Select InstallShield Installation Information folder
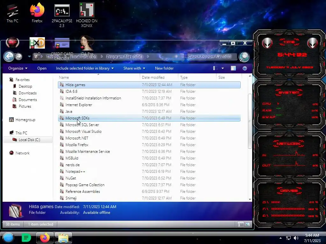 click(149, 98)
